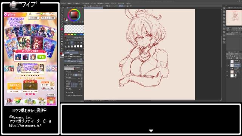
Task: Click the main drawing color swatch beside wheel
Action: pyautogui.click(x=65, y=19)
